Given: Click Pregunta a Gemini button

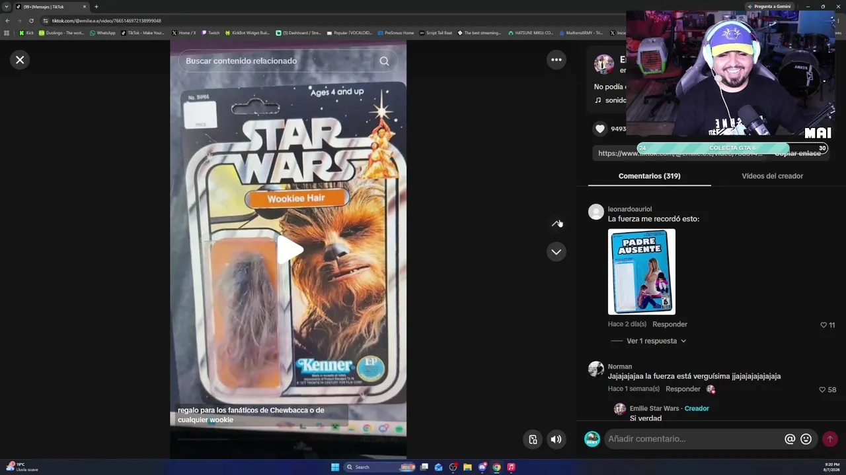Looking at the screenshot, I should coord(769,7).
